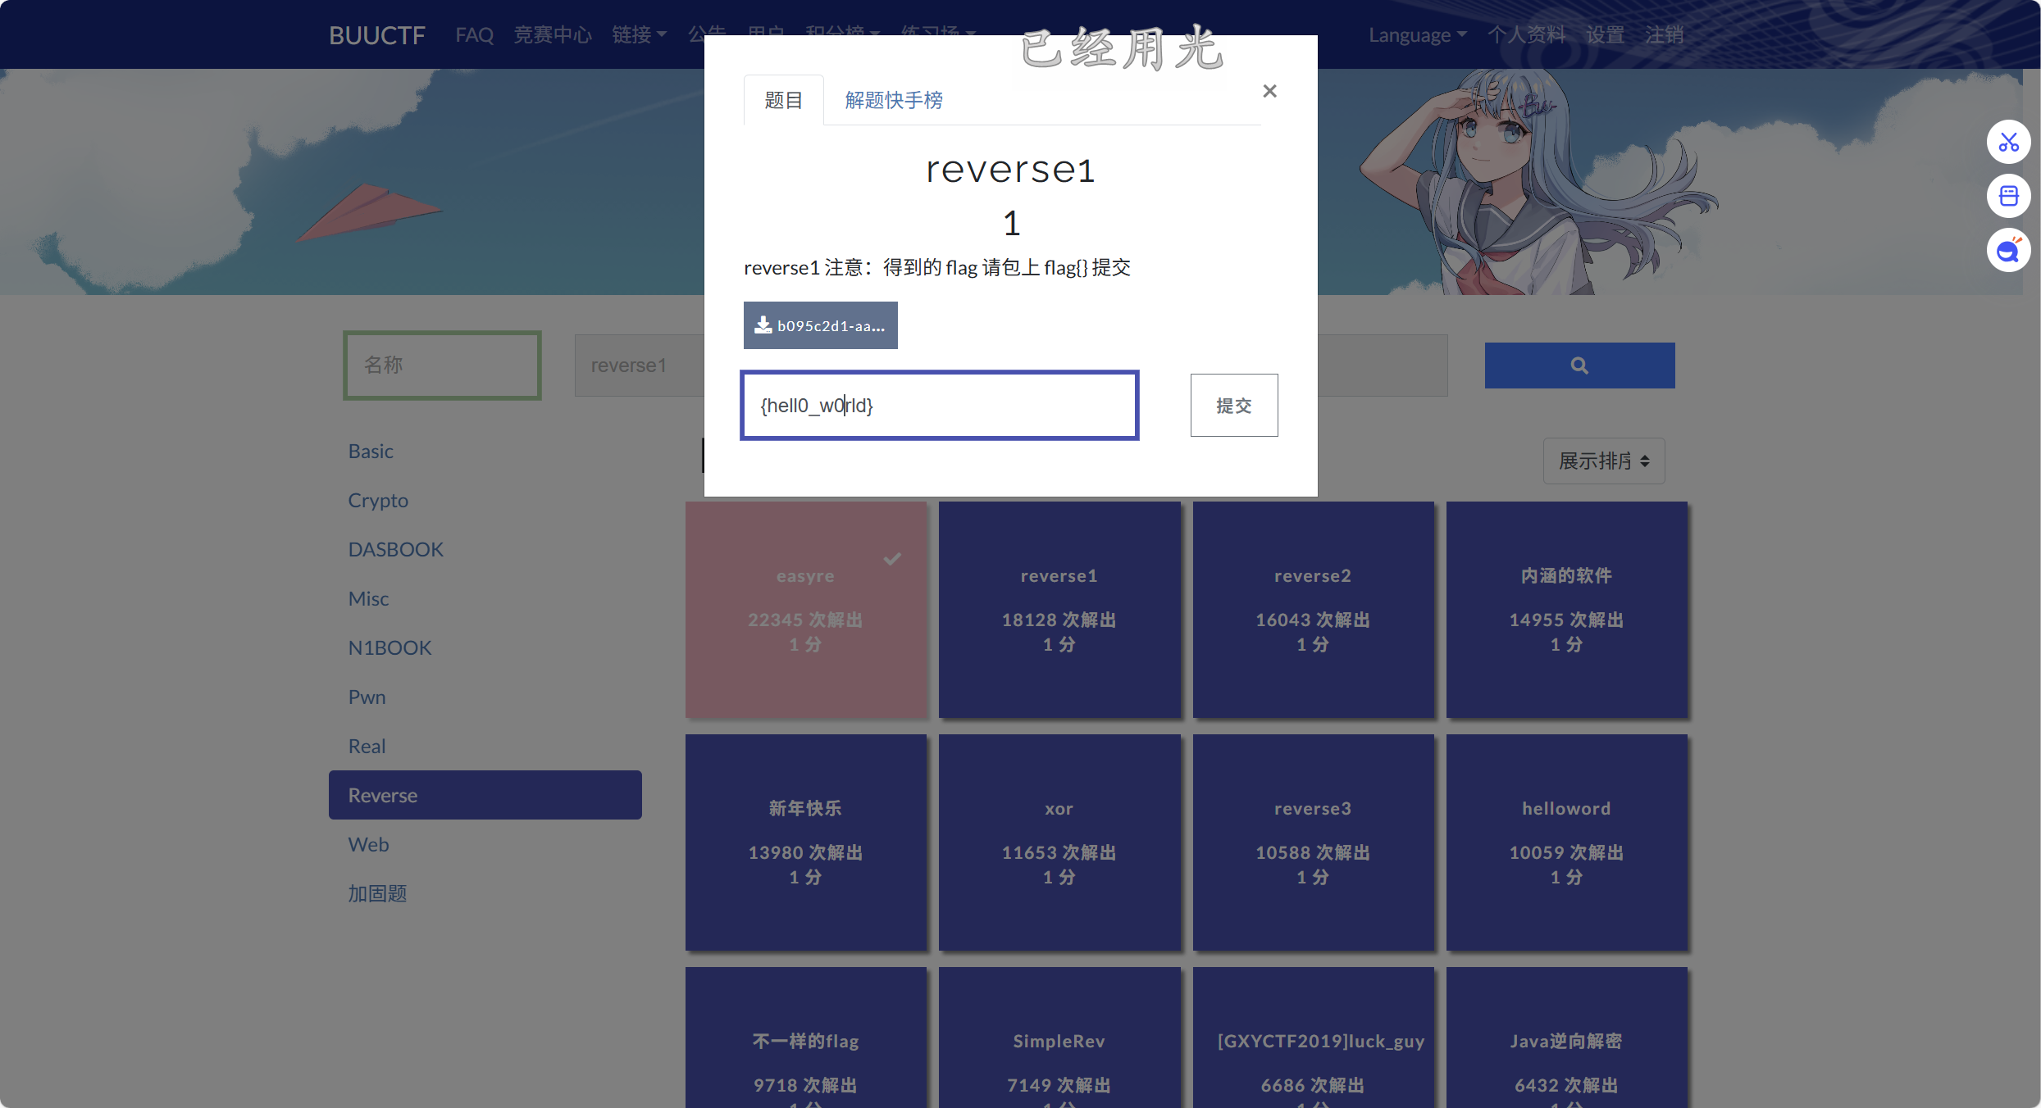Image resolution: width=2041 pixels, height=1108 pixels.
Task: Close the reverse1 challenge dialog
Action: (1269, 91)
